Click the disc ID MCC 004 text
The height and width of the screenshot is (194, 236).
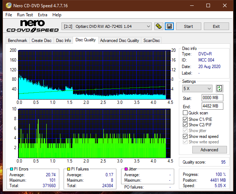click(x=206, y=60)
